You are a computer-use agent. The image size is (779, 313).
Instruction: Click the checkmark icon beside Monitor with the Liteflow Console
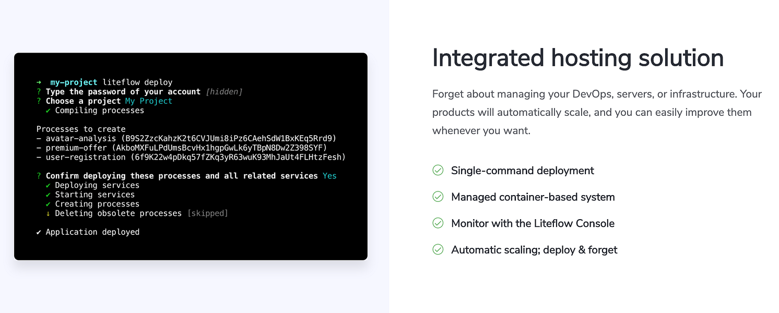click(x=438, y=223)
